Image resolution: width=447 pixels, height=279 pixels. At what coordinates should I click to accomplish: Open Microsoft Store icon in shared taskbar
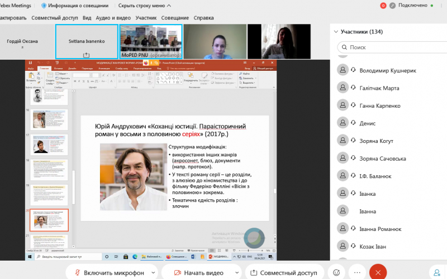(125, 257)
